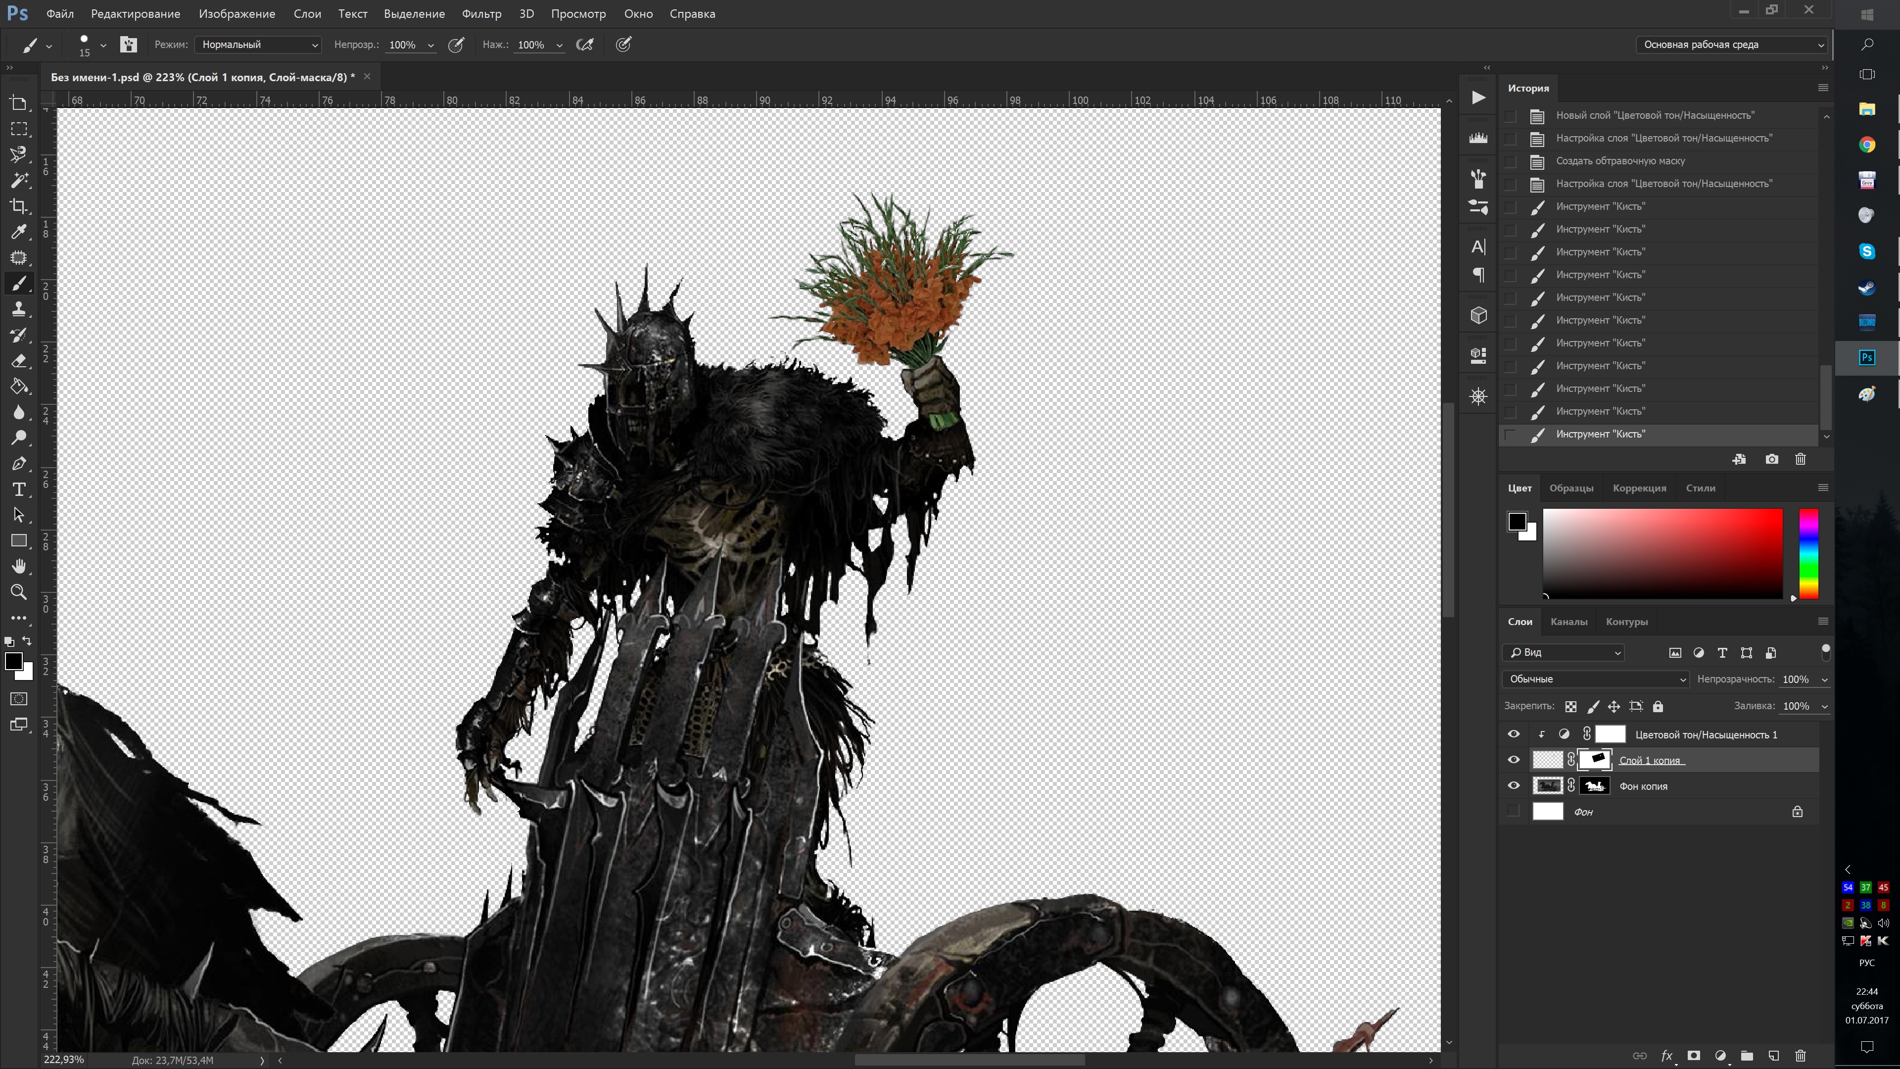Image resolution: width=1900 pixels, height=1069 pixels.
Task: Open the Фильтр menu
Action: tap(481, 13)
